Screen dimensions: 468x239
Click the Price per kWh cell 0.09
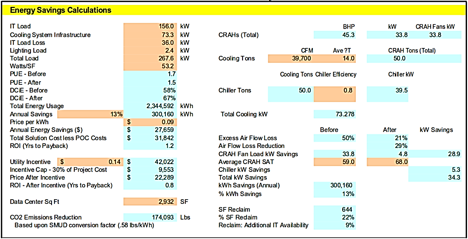150,122
